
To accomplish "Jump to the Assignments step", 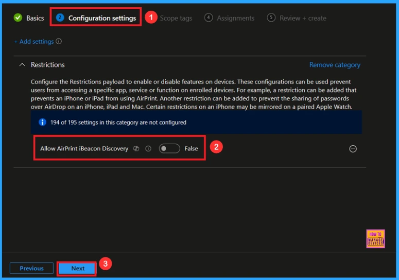I will click(x=235, y=18).
